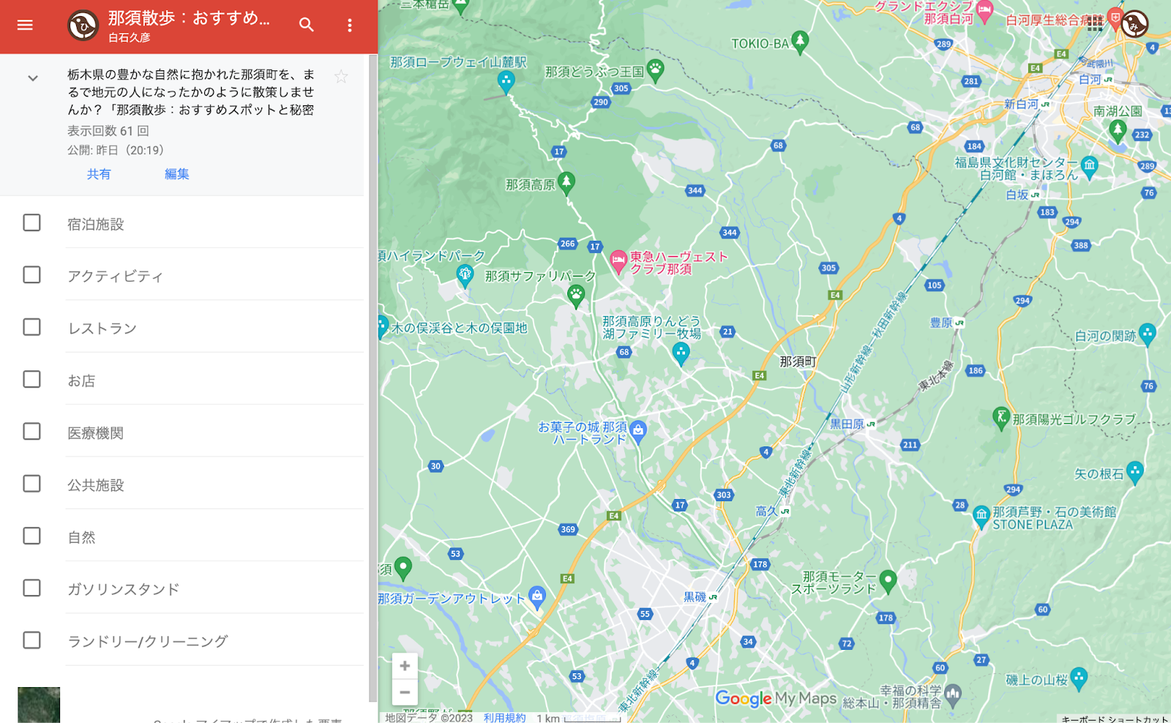Image resolution: width=1171 pixels, height=723 pixels.
Task: Toggle the 公共施設 layer checkbox
Action: [x=31, y=484]
